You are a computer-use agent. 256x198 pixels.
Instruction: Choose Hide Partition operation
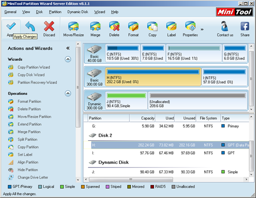click(28, 170)
